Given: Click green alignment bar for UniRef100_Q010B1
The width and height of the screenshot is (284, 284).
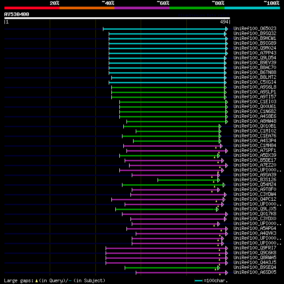Looking at the screenshot, I should point(172,127).
